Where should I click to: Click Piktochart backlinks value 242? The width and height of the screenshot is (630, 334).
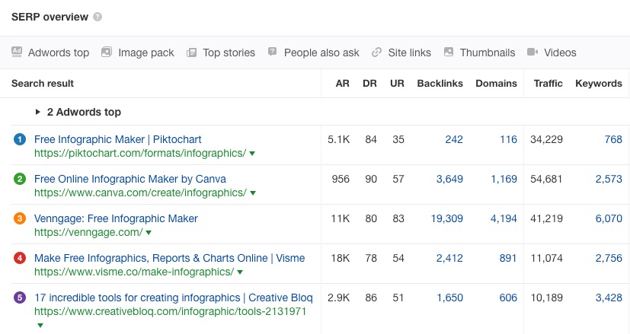point(454,139)
